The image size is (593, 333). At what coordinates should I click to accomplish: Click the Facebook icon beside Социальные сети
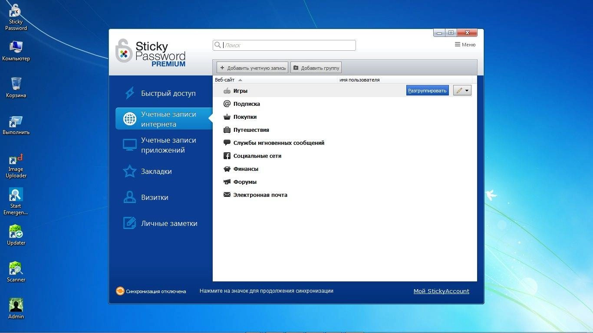[227, 156]
